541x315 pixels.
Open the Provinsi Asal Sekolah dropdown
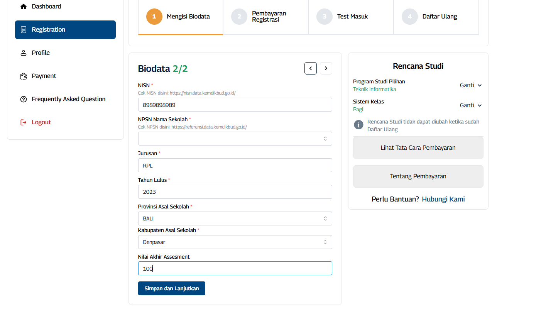click(235, 218)
